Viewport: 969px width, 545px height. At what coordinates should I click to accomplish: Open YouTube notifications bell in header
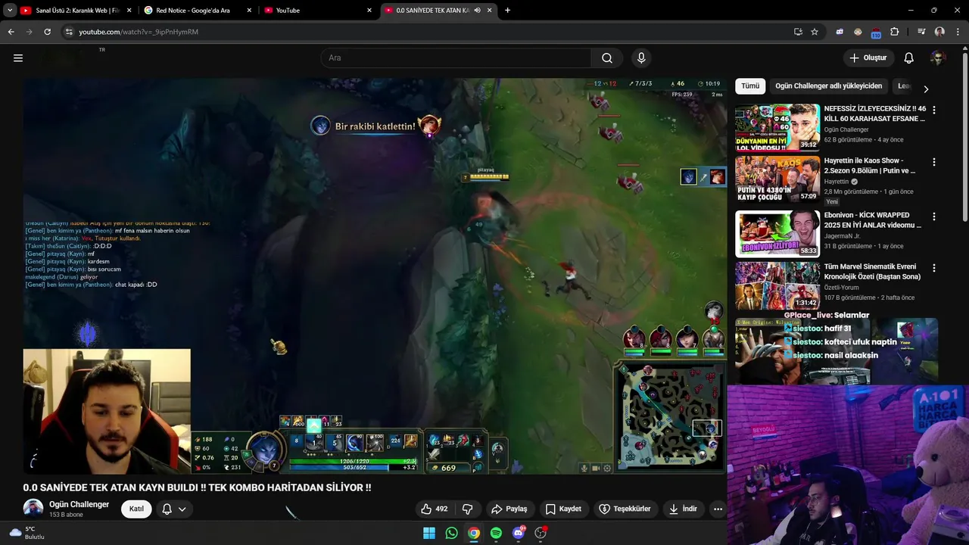tap(909, 58)
